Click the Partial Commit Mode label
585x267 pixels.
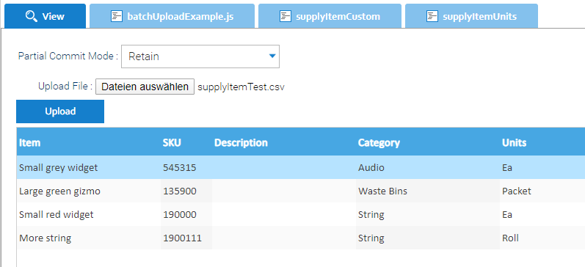coord(68,56)
